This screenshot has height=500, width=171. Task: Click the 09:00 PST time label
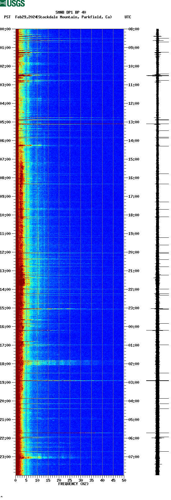point(5,197)
